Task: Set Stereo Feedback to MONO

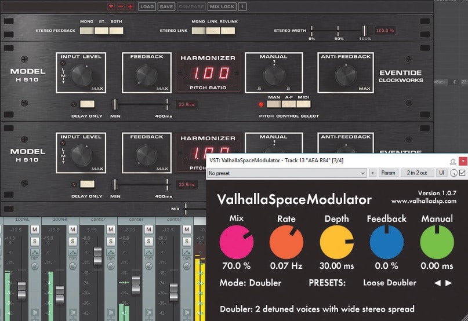Action: tap(87, 31)
